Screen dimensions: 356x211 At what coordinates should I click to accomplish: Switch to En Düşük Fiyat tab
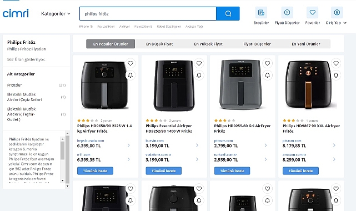pos(159,44)
